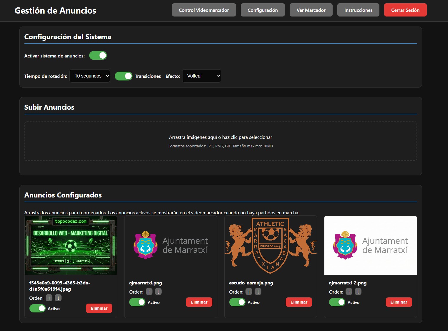Move escudo_naranja.png down in order
This screenshot has height=331, width=448.
(258, 292)
